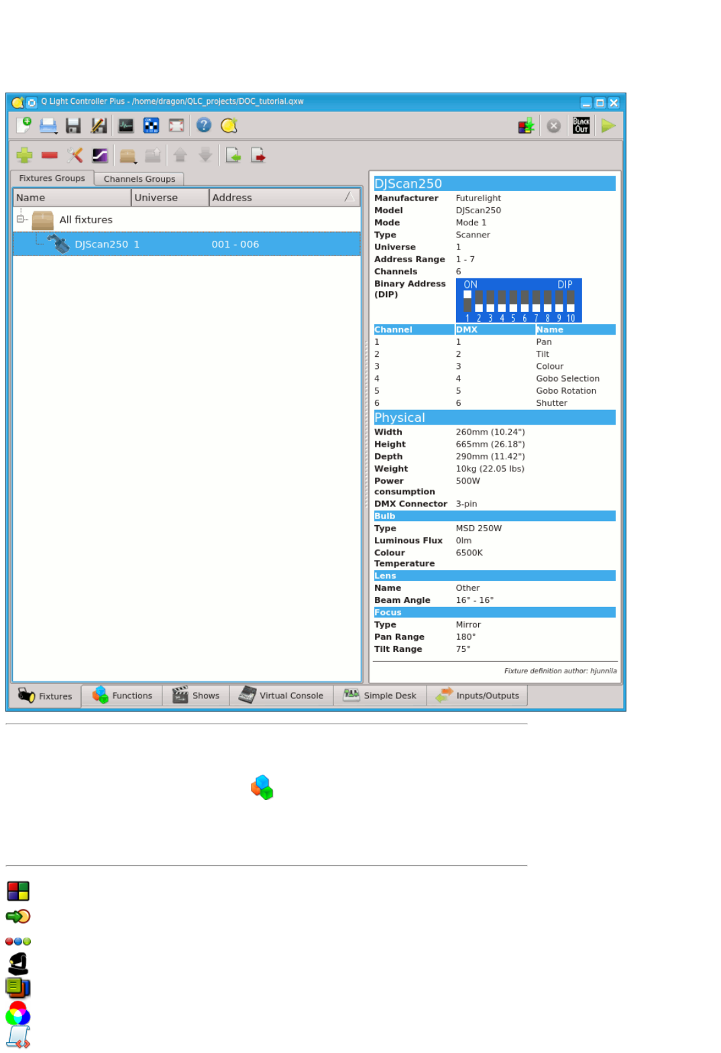
Task: Click the add fixture to group box icon
Action: pyautogui.click(x=128, y=156)
